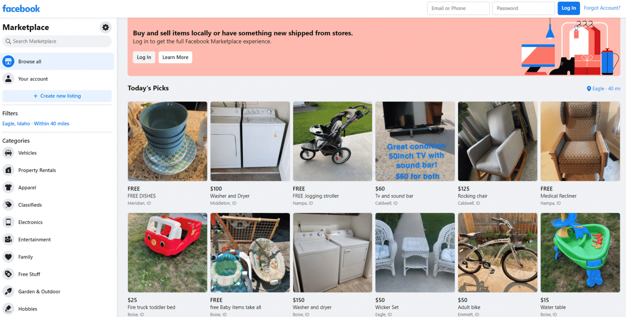This screenshot has width=626, height=317.
Task: Open the FREE Jogging stroller listing photo
Action: pyautogui.click(x=333, y=141)
